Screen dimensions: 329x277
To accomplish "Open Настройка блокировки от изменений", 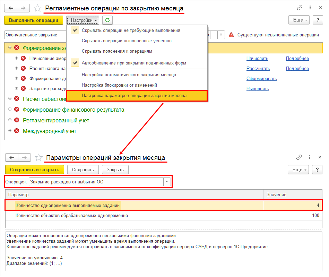I will pyautogui.click(x=137, y=85).
